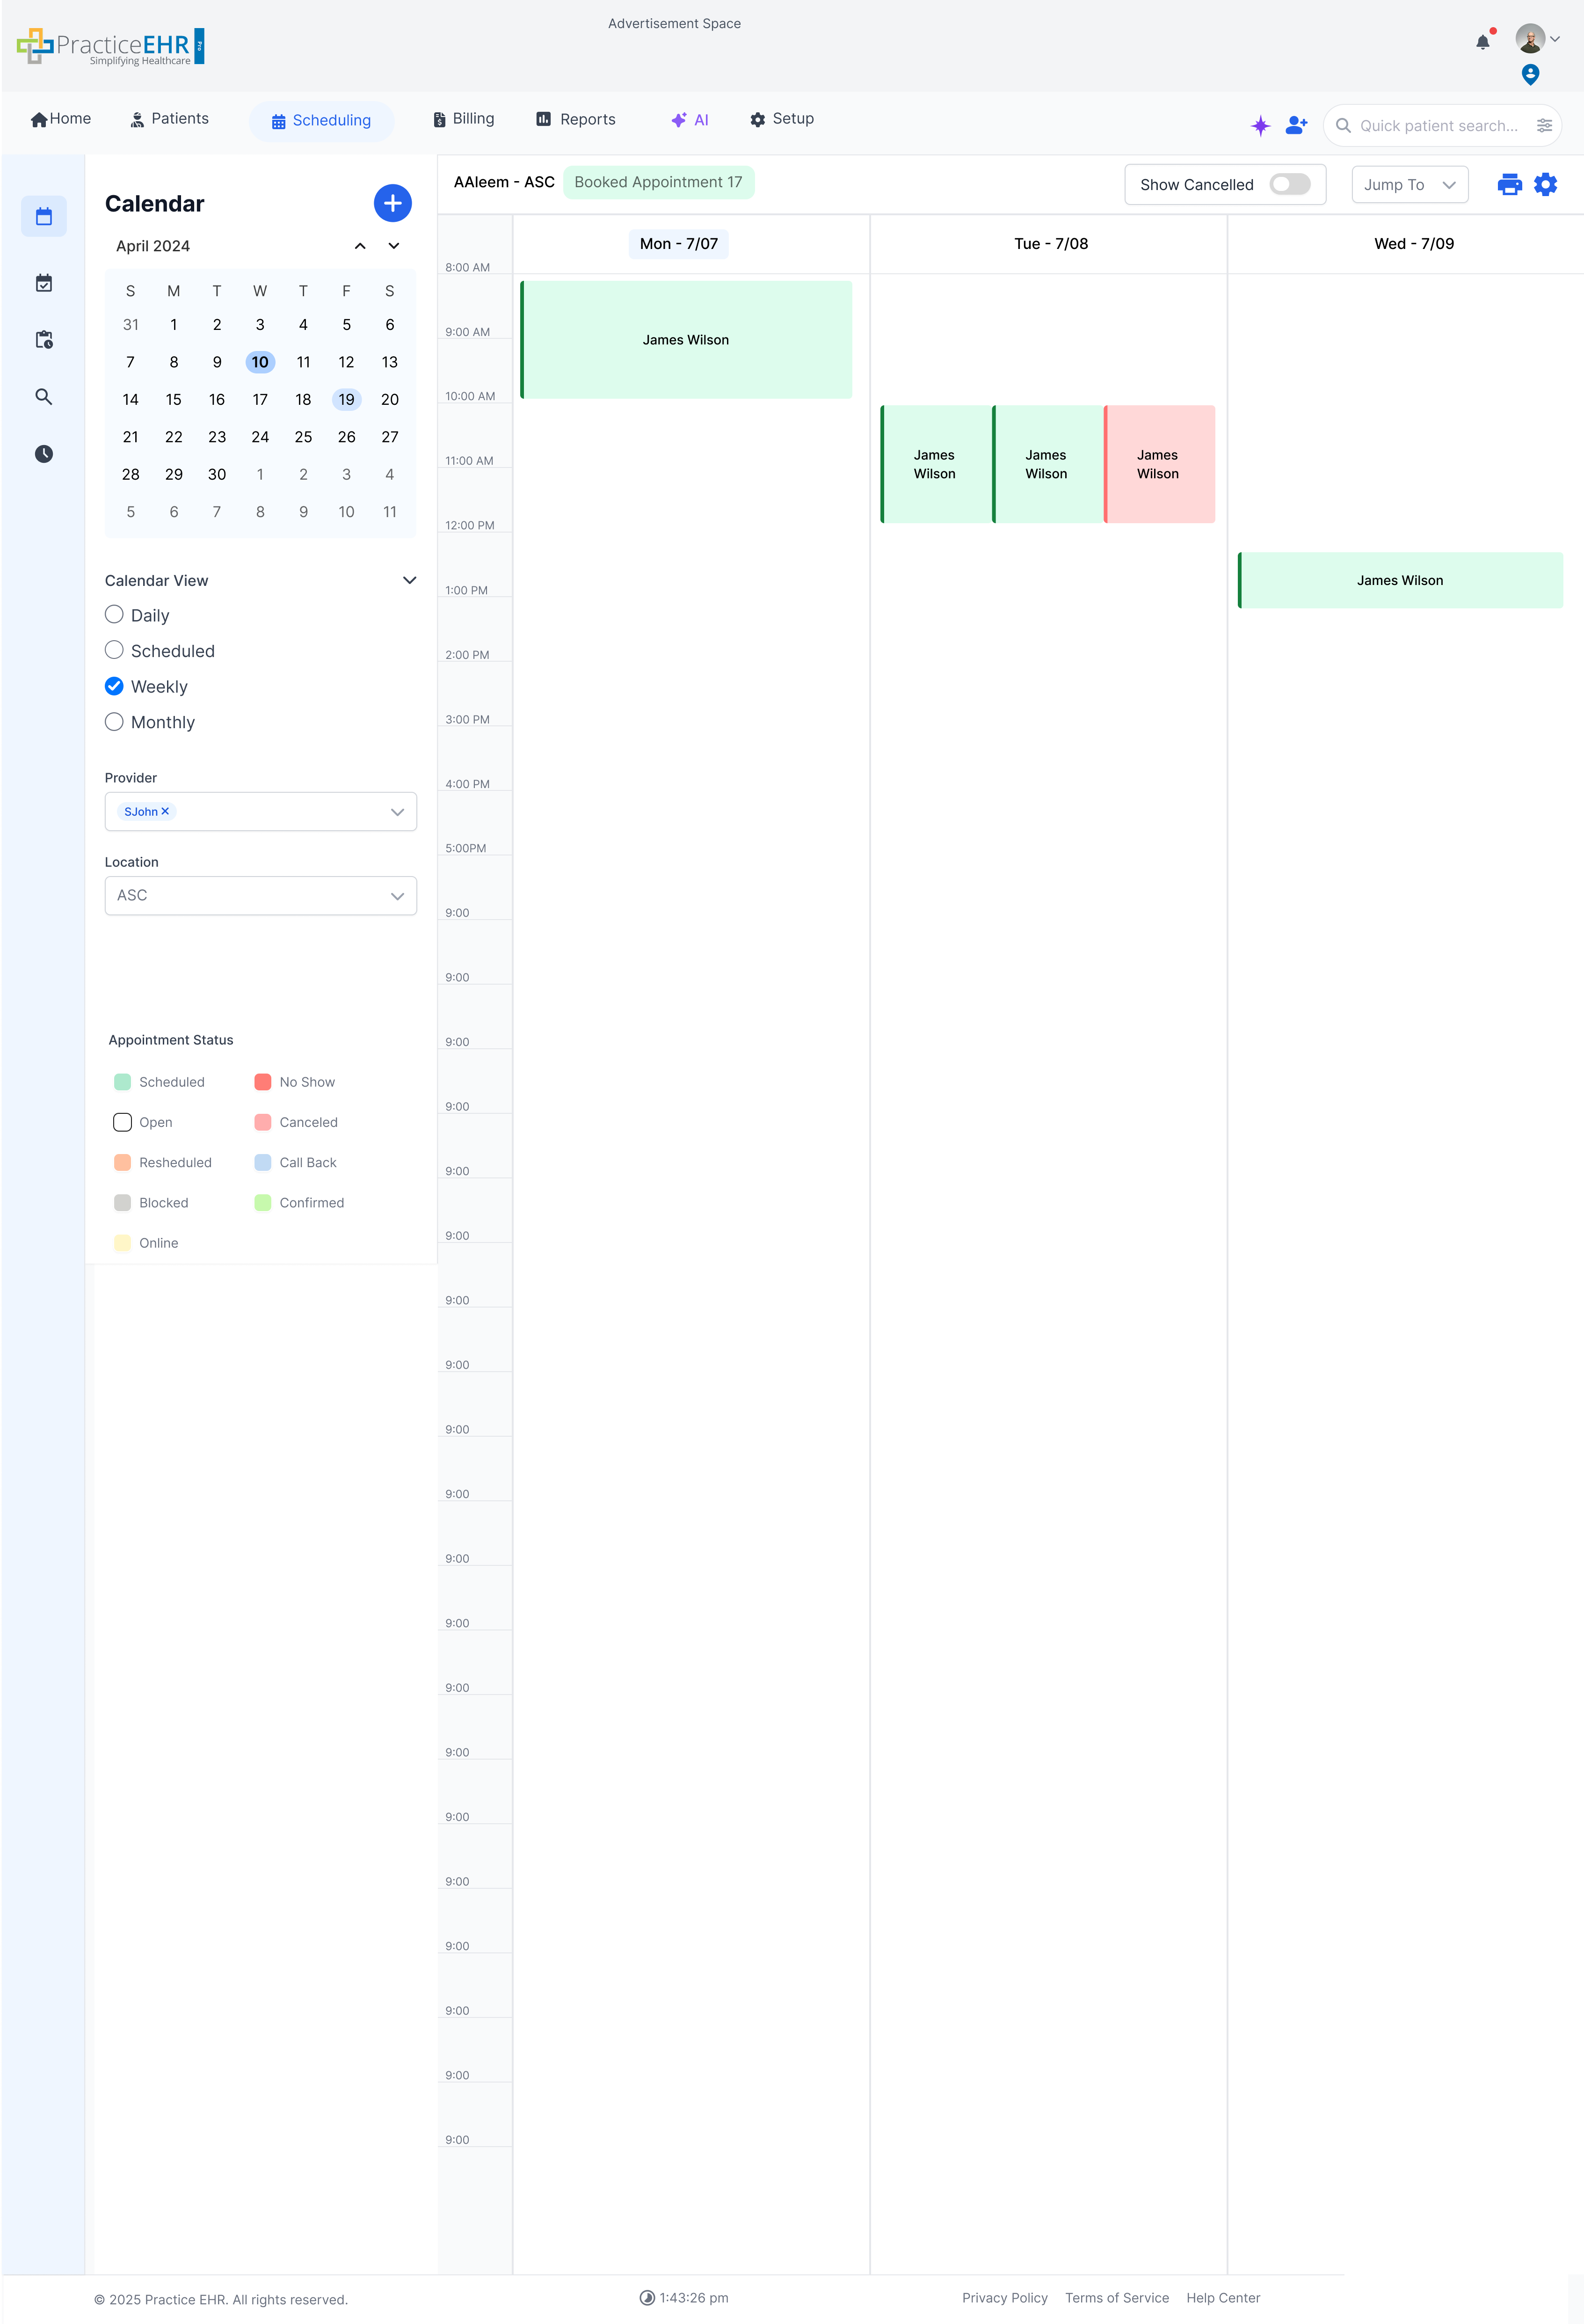Open the blue settings gear near Jump To

1545,184
